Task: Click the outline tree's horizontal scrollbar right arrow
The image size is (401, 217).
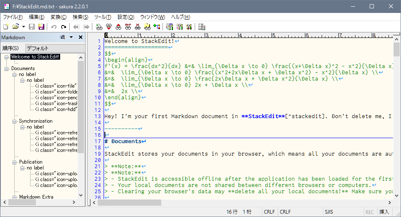Action: 74,202
